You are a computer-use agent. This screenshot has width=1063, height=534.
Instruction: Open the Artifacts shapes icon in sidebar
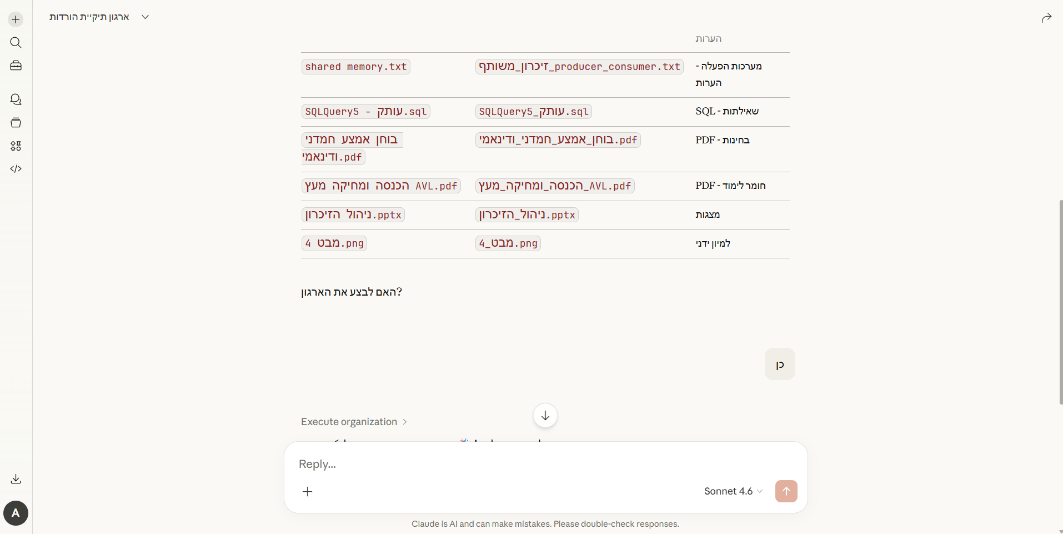(16, 146)
